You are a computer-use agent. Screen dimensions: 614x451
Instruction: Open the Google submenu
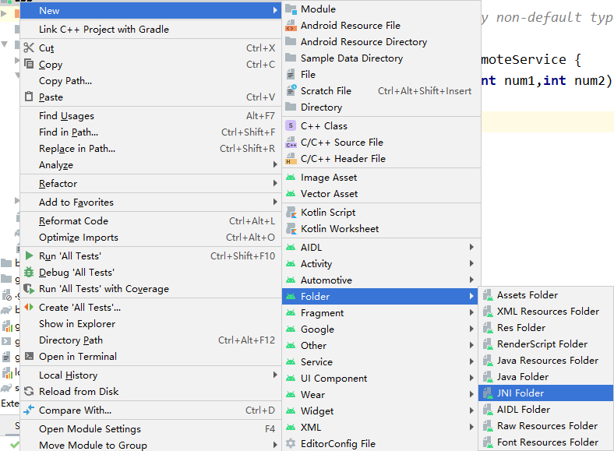[x=379, y=329]
